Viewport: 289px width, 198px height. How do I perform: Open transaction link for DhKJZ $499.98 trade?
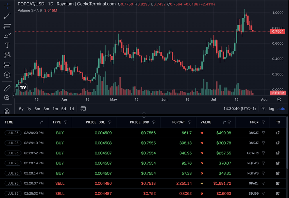pos(277,133)
